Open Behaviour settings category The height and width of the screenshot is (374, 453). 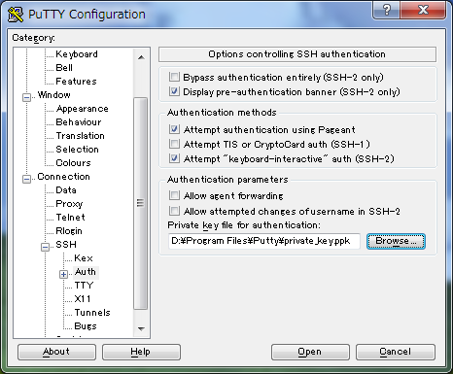click(x=79, y=122)
